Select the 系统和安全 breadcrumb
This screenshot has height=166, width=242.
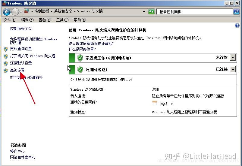tap(63, 11)
